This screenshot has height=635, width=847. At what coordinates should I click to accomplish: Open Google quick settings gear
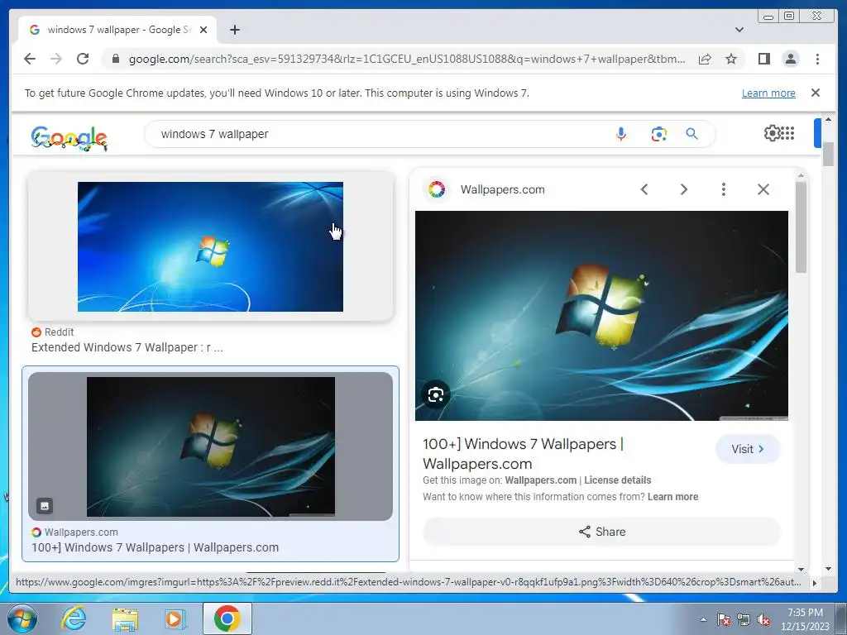point(772,133)
